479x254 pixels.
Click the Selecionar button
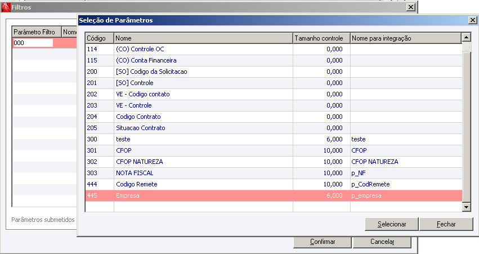392,224
